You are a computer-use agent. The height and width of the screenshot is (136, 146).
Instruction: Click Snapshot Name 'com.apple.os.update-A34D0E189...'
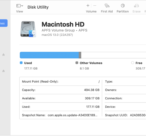tap(72, 115)
